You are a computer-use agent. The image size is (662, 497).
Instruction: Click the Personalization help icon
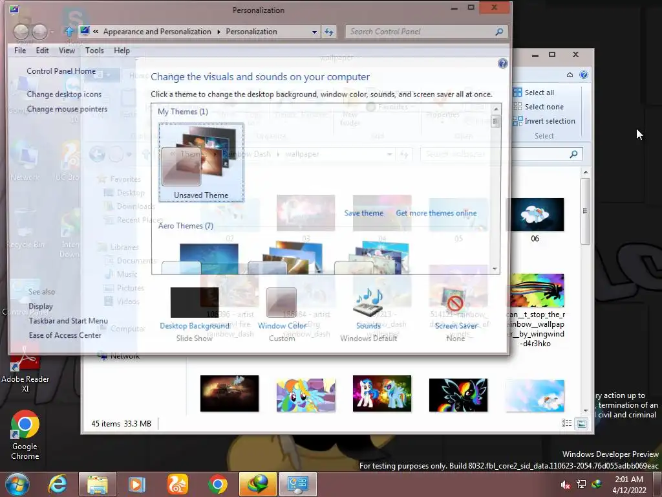tap(502, 63)
